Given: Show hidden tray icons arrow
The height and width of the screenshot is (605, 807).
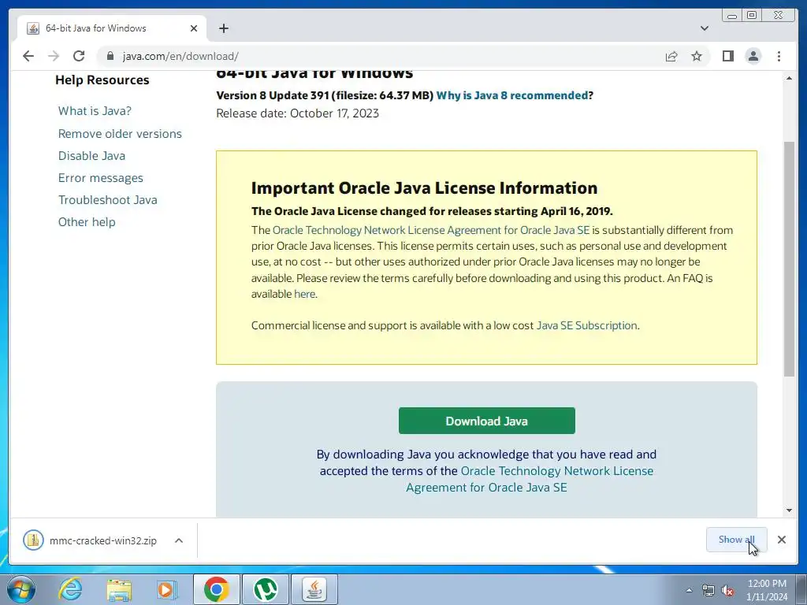Looking at the screenshot, I should click(x=689, y=590).
